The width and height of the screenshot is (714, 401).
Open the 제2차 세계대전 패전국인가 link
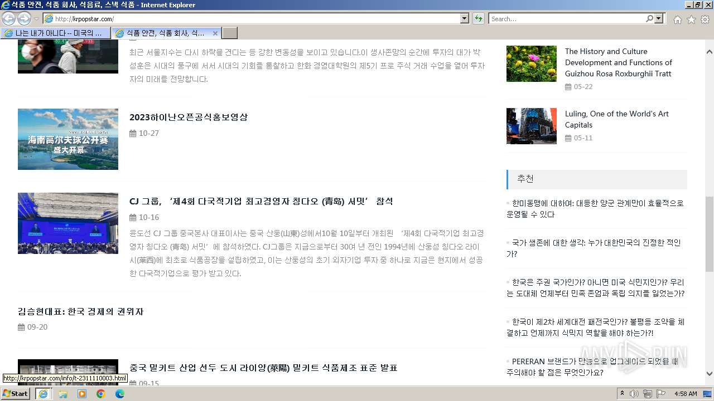[595, 327]
